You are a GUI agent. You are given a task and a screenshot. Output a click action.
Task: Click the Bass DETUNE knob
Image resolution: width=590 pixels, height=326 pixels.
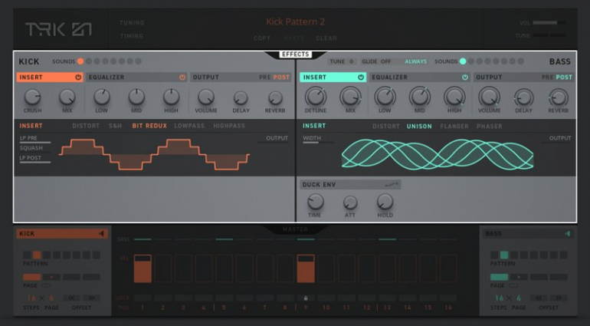[x=315, y=97]
